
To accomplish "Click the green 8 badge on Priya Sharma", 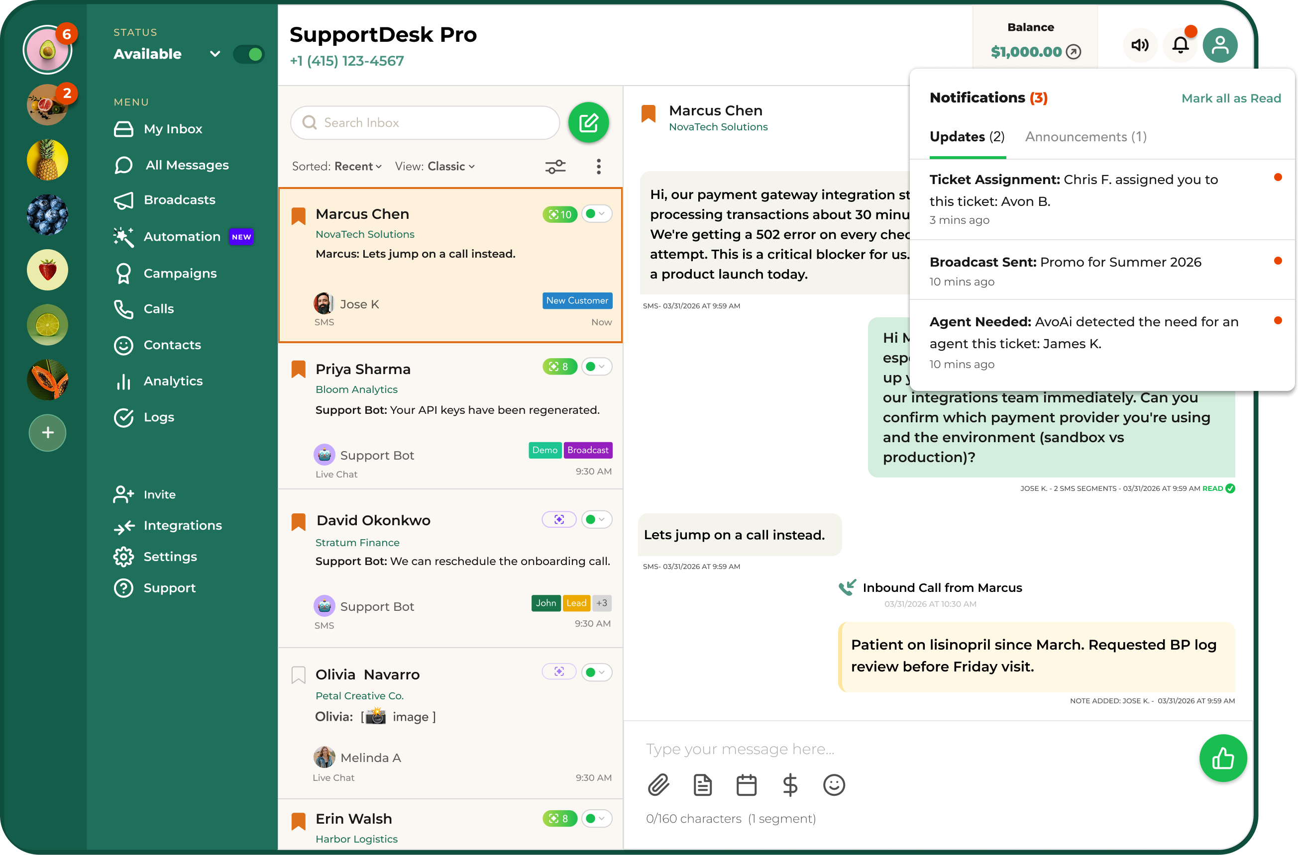I will click(x=560, y=367).
